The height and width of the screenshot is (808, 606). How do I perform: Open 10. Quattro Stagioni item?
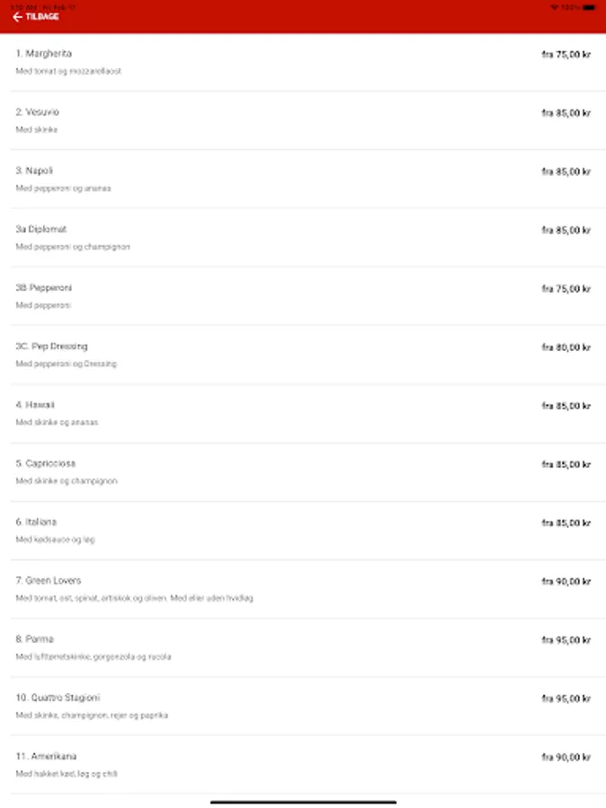pyautogui.click(x=57, y=698)
